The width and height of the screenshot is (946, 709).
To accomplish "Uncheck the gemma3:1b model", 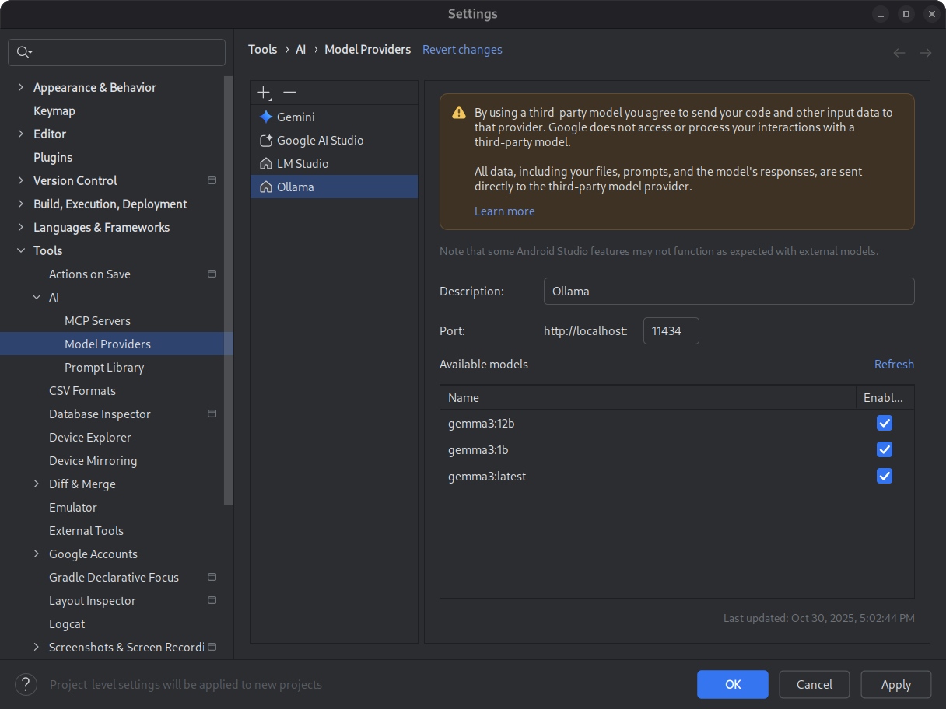I will pos(885,449).
